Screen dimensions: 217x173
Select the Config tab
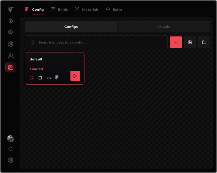point(34,10)
